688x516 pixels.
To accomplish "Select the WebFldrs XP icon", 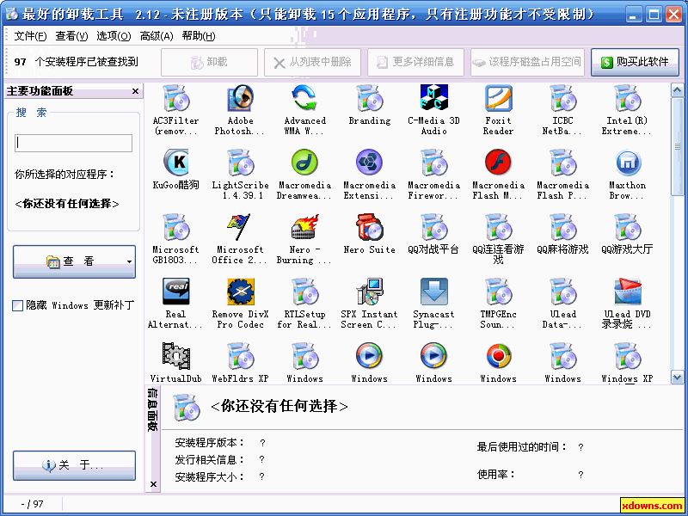I will [241, 356].
